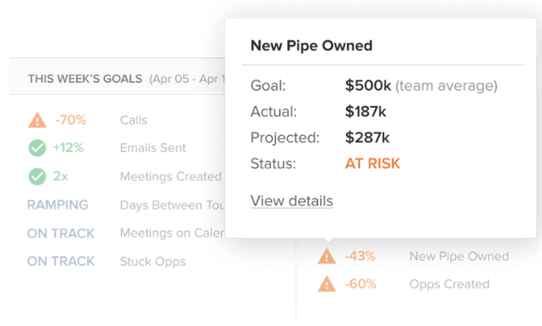The width and height of the screenshot is (542, 326).
Task: Click the Meetings Created goal label
Action: pyautogui.click(x=171, y=177)
